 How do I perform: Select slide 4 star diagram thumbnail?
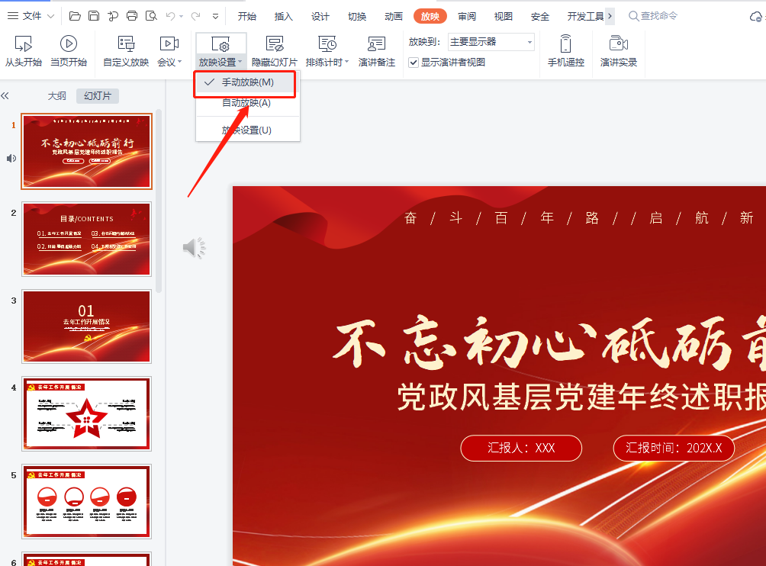86,413
